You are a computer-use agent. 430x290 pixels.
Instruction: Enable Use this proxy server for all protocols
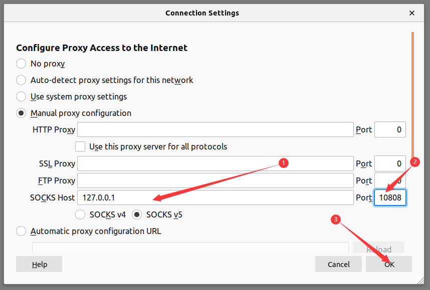80,146
